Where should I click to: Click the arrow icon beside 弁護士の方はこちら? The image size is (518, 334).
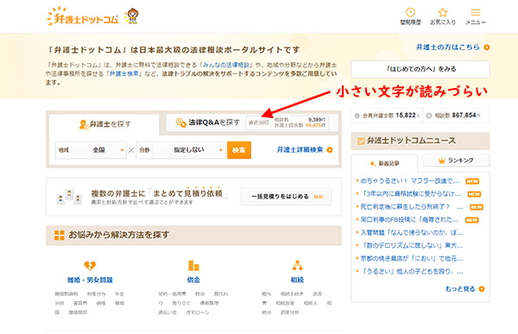(487, 47)
